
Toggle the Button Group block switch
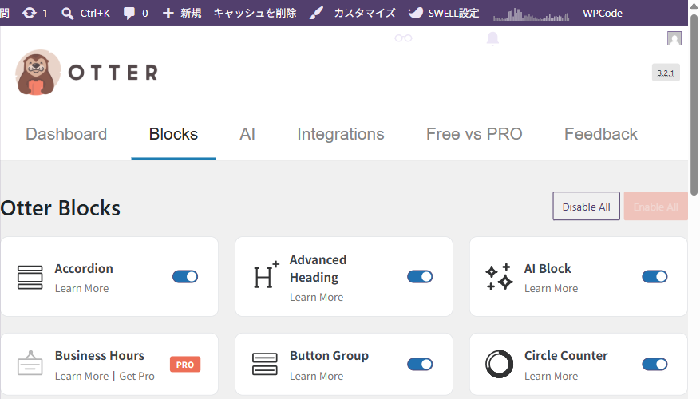pos(420,364)
